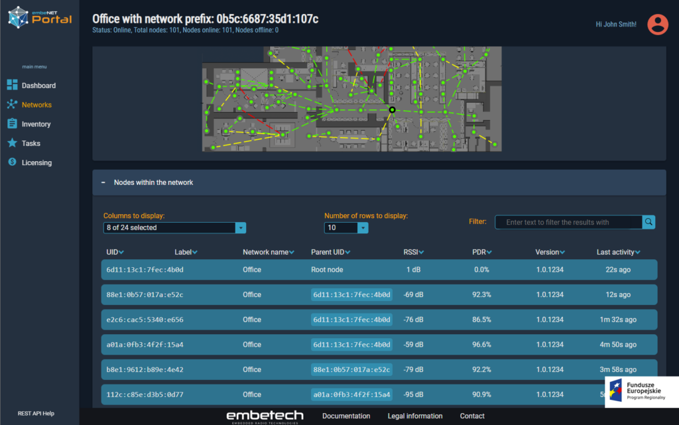Click the filter text input field
Viewport: 679px width, 425px height.
[568, 222]
